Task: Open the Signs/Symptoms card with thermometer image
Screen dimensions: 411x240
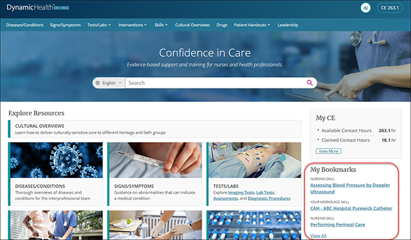Action: point(155,174)
